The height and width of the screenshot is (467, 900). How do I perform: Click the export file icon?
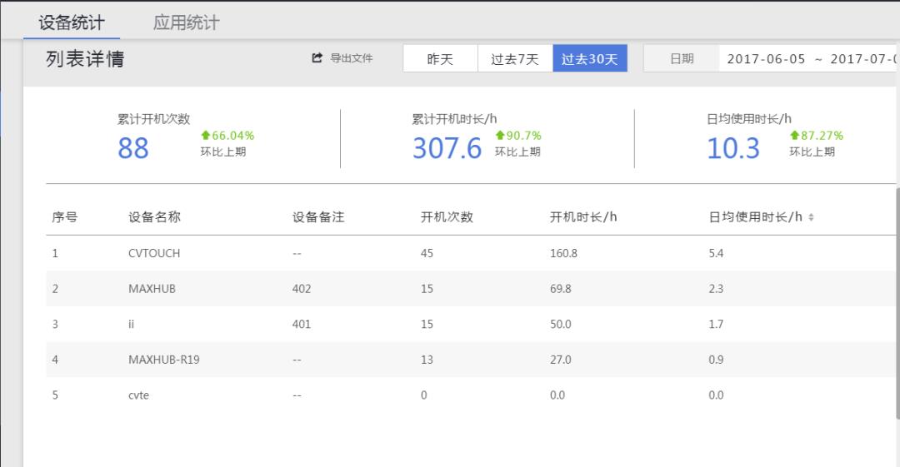coord(317,58)
